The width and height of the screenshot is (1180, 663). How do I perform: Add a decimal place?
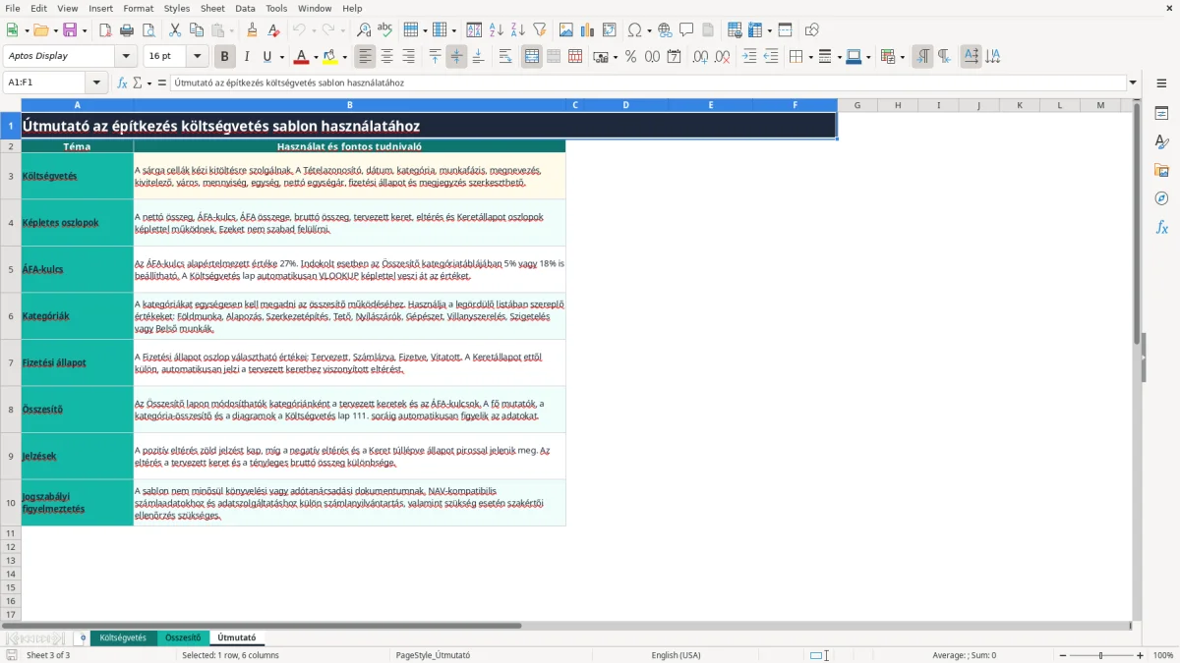point(700,57)
